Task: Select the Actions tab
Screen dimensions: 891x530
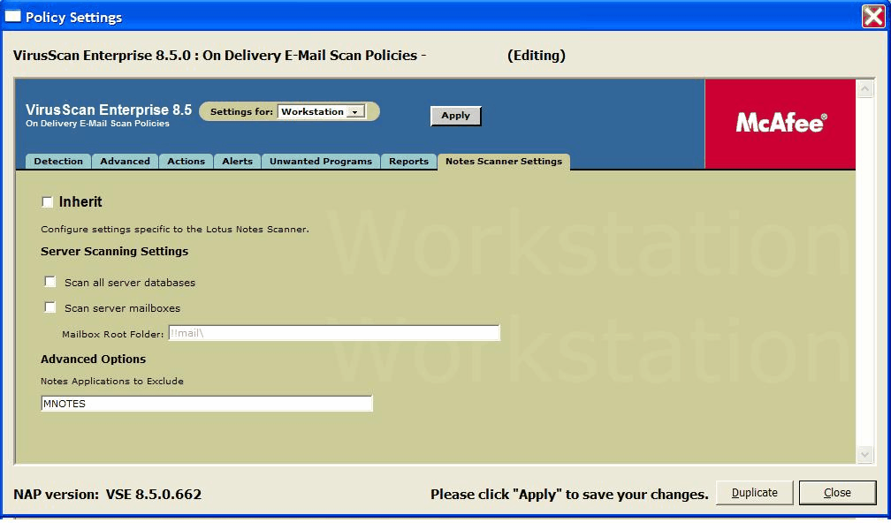Action: point(187,161)
